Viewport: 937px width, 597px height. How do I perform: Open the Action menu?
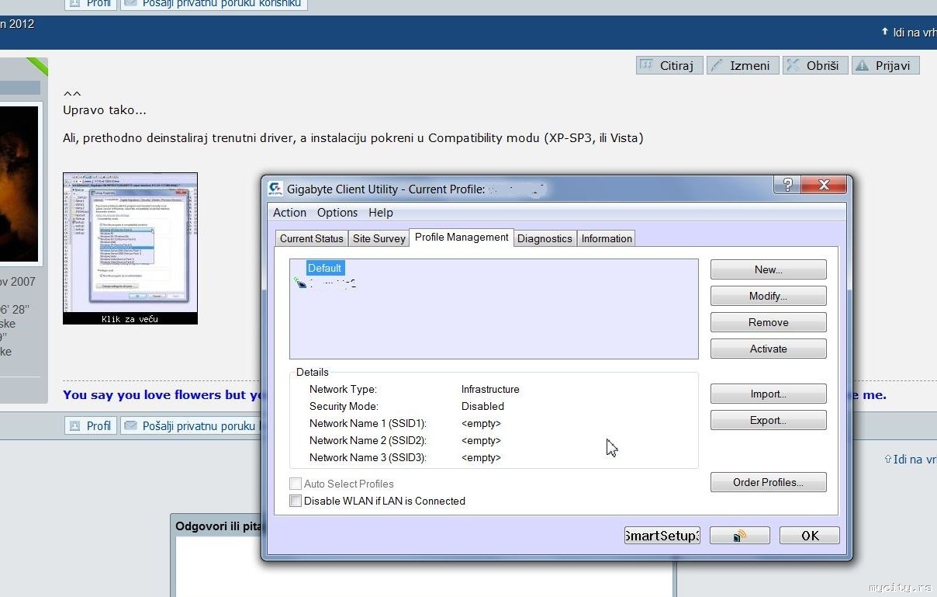289,213
